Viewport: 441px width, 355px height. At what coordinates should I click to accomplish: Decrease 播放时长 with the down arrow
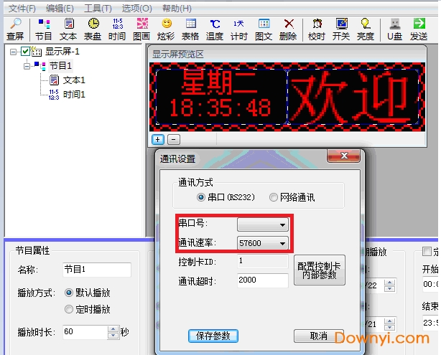[x=113, y=336]
